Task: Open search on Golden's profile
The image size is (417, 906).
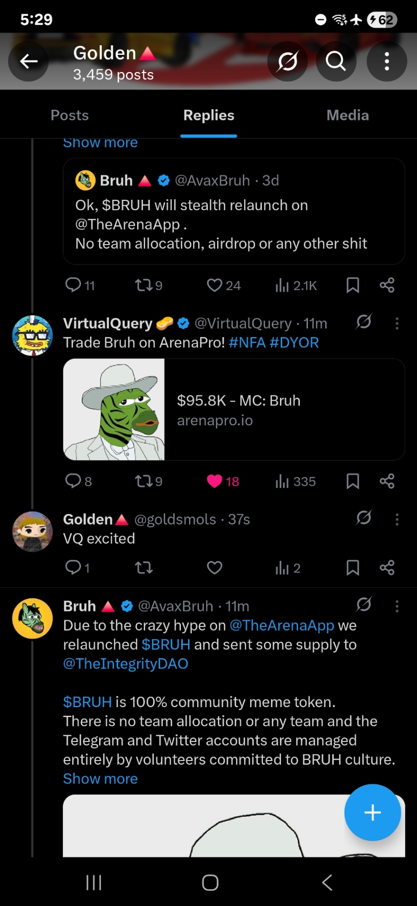Action: pos(336,61)
